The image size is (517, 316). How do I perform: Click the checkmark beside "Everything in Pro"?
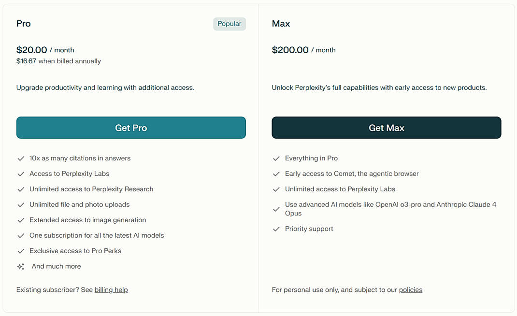[276, 158]
